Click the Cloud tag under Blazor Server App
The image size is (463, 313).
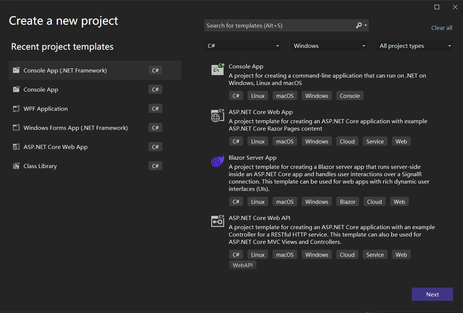375,202
